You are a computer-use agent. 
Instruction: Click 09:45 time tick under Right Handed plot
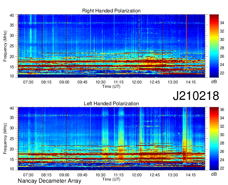point(82,82)
